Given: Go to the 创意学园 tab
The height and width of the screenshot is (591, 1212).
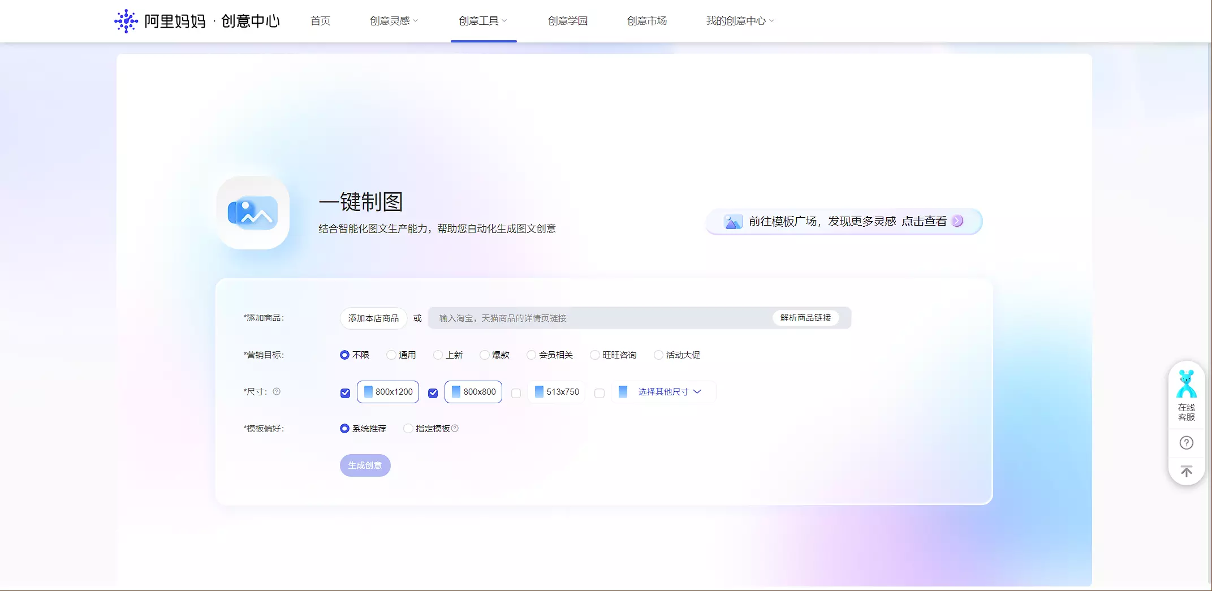Looking at the screenshot, I should click(567, 21).
